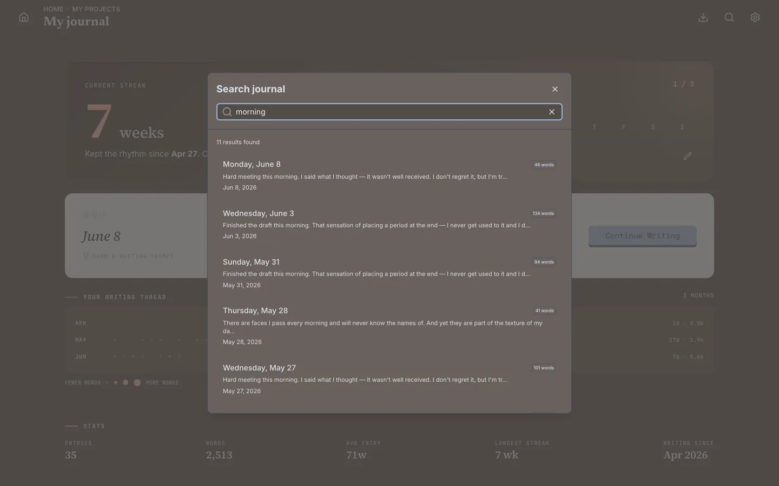Select the 3 MONTHS range label
Screen dimensions: 779x486
point(698,295)
